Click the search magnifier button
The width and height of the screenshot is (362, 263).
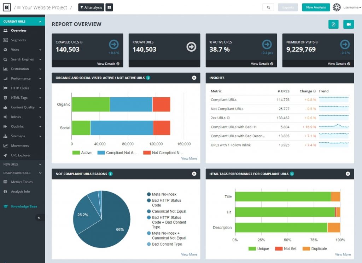tap(268, 7)
